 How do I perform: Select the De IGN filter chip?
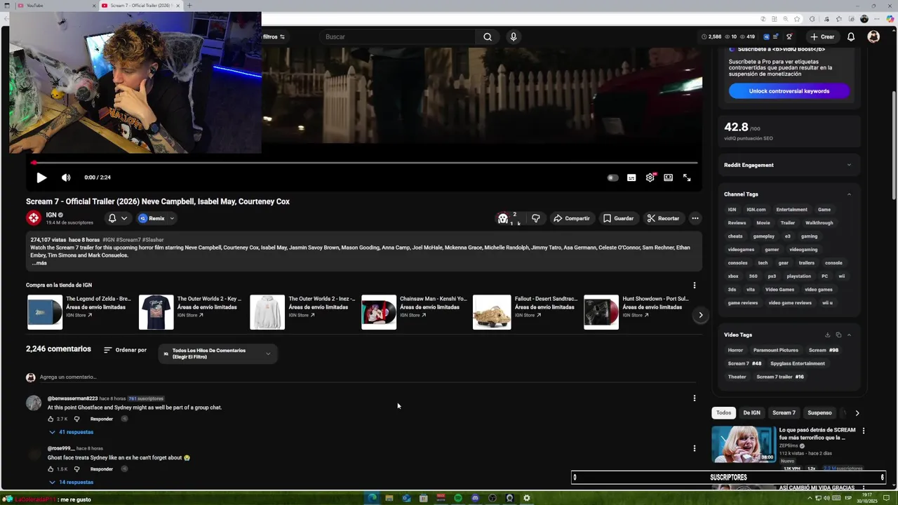(x=751, y=413)
